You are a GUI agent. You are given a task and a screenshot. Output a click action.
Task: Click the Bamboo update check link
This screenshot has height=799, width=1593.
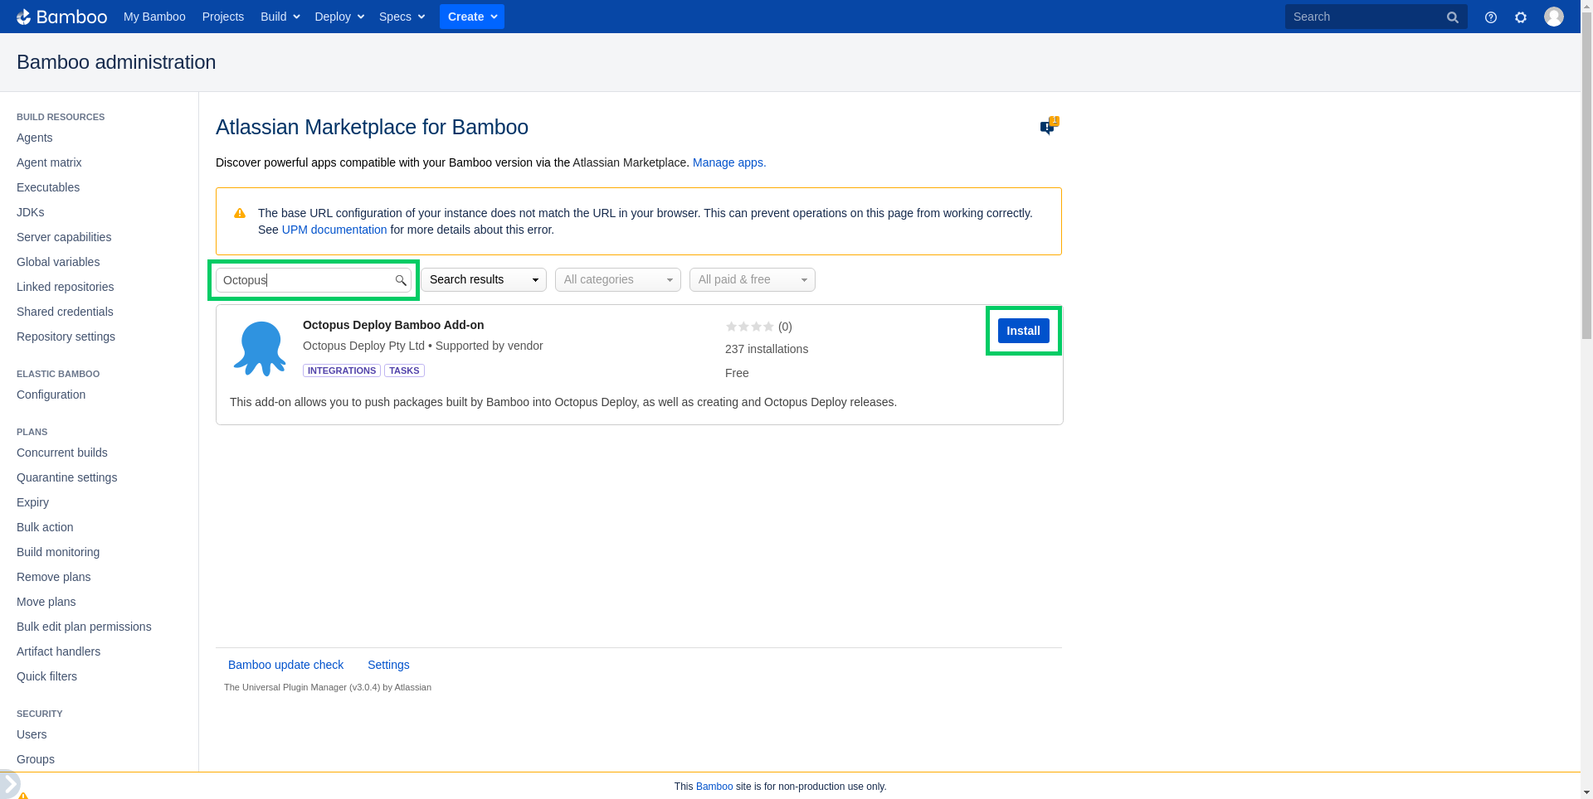285,665
